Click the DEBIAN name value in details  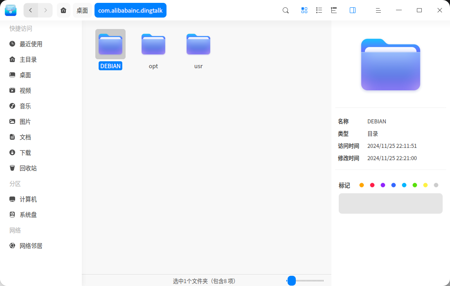click(x=376, y=121)
